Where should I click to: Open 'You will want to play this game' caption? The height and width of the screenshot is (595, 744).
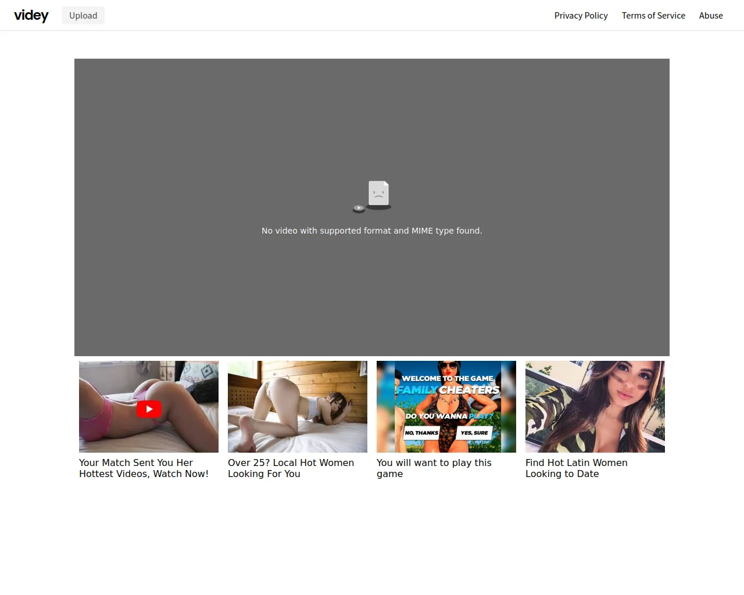434,468
